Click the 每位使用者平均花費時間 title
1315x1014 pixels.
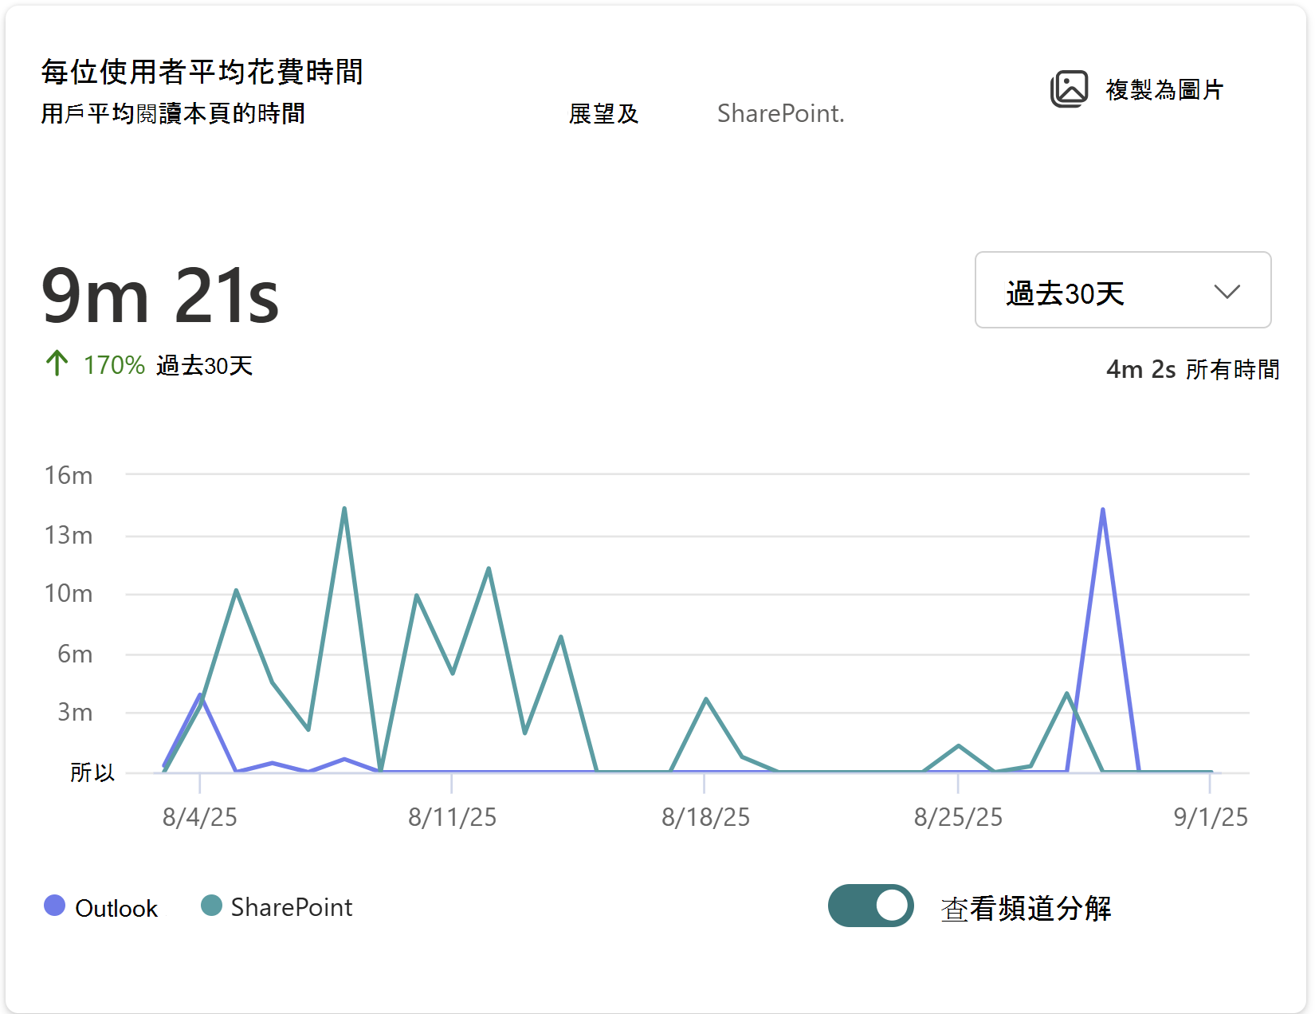click(202, 72)
